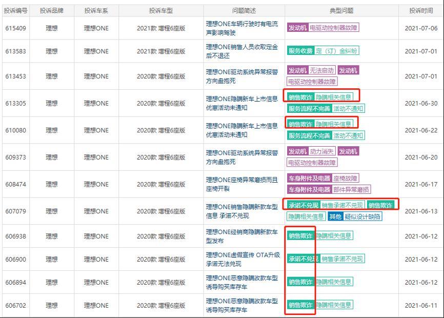Image resolution: width=444 pixels, height=318 pixels.
Task: Click 2021款 增程6座版 in row 615409
Action: point(161,28)
